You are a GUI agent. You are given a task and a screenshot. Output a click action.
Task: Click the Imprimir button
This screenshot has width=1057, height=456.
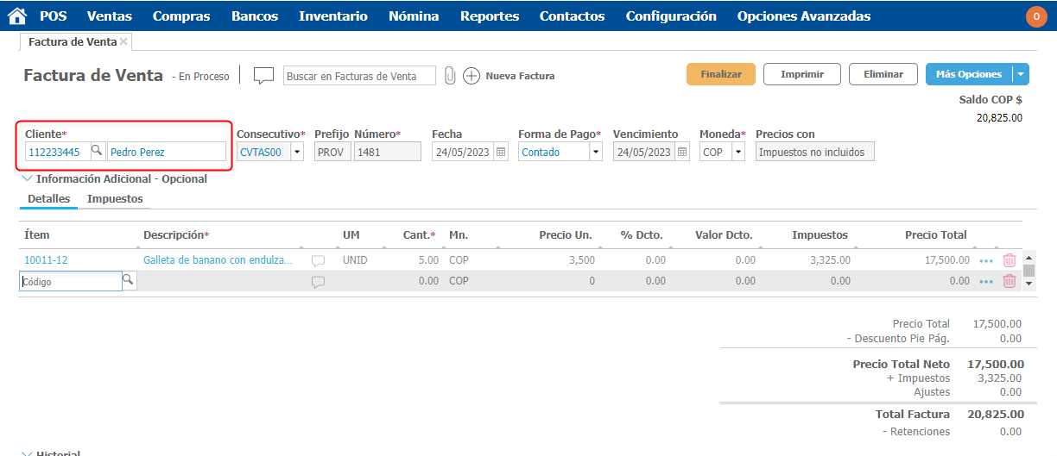pos(801,74)
